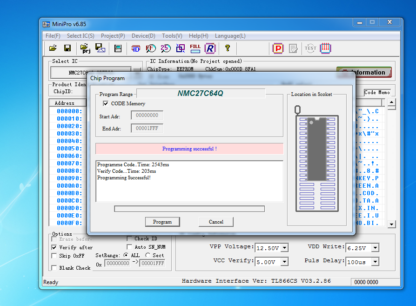
Task: Click the Read chip R icon
Action: click(x=210, y=48)
